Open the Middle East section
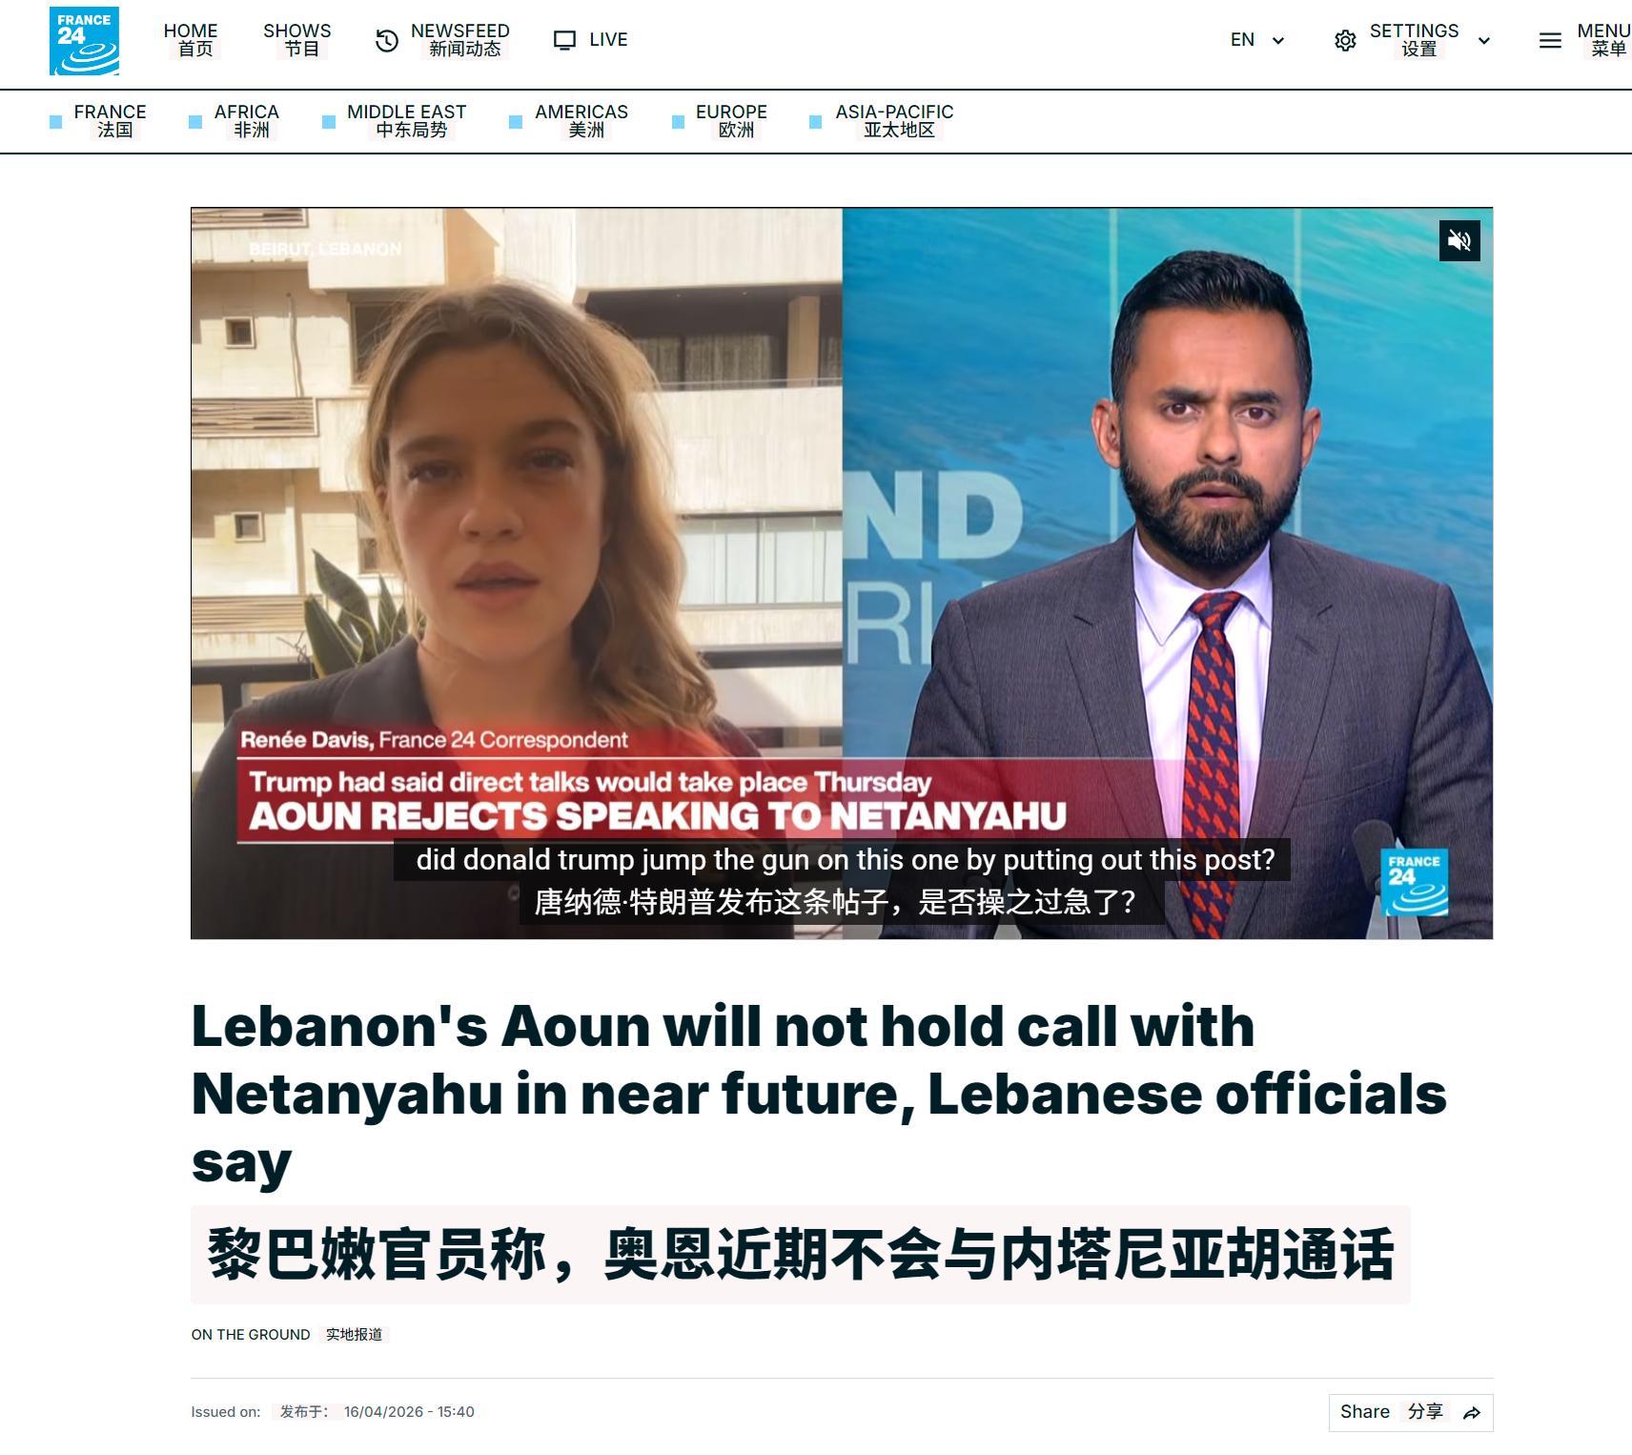The width and height of the screenshot is (1632, 1455). (x=407, y=121)
